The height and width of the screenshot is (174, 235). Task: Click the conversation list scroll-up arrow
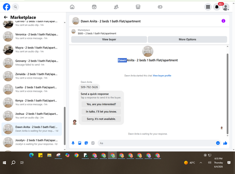tap(65, 23)
